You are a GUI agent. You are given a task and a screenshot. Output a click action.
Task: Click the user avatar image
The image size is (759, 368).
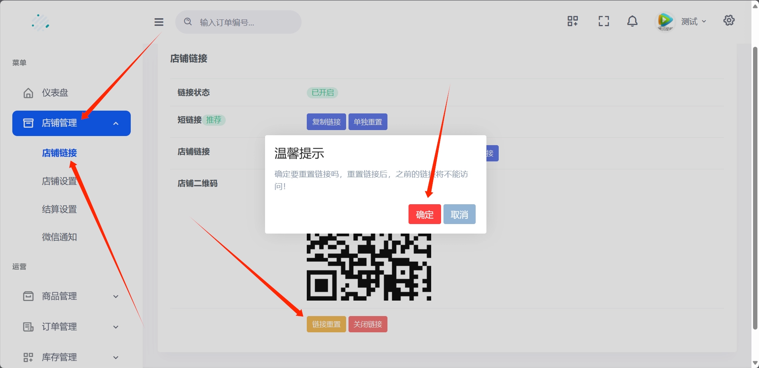coord(665,21)
